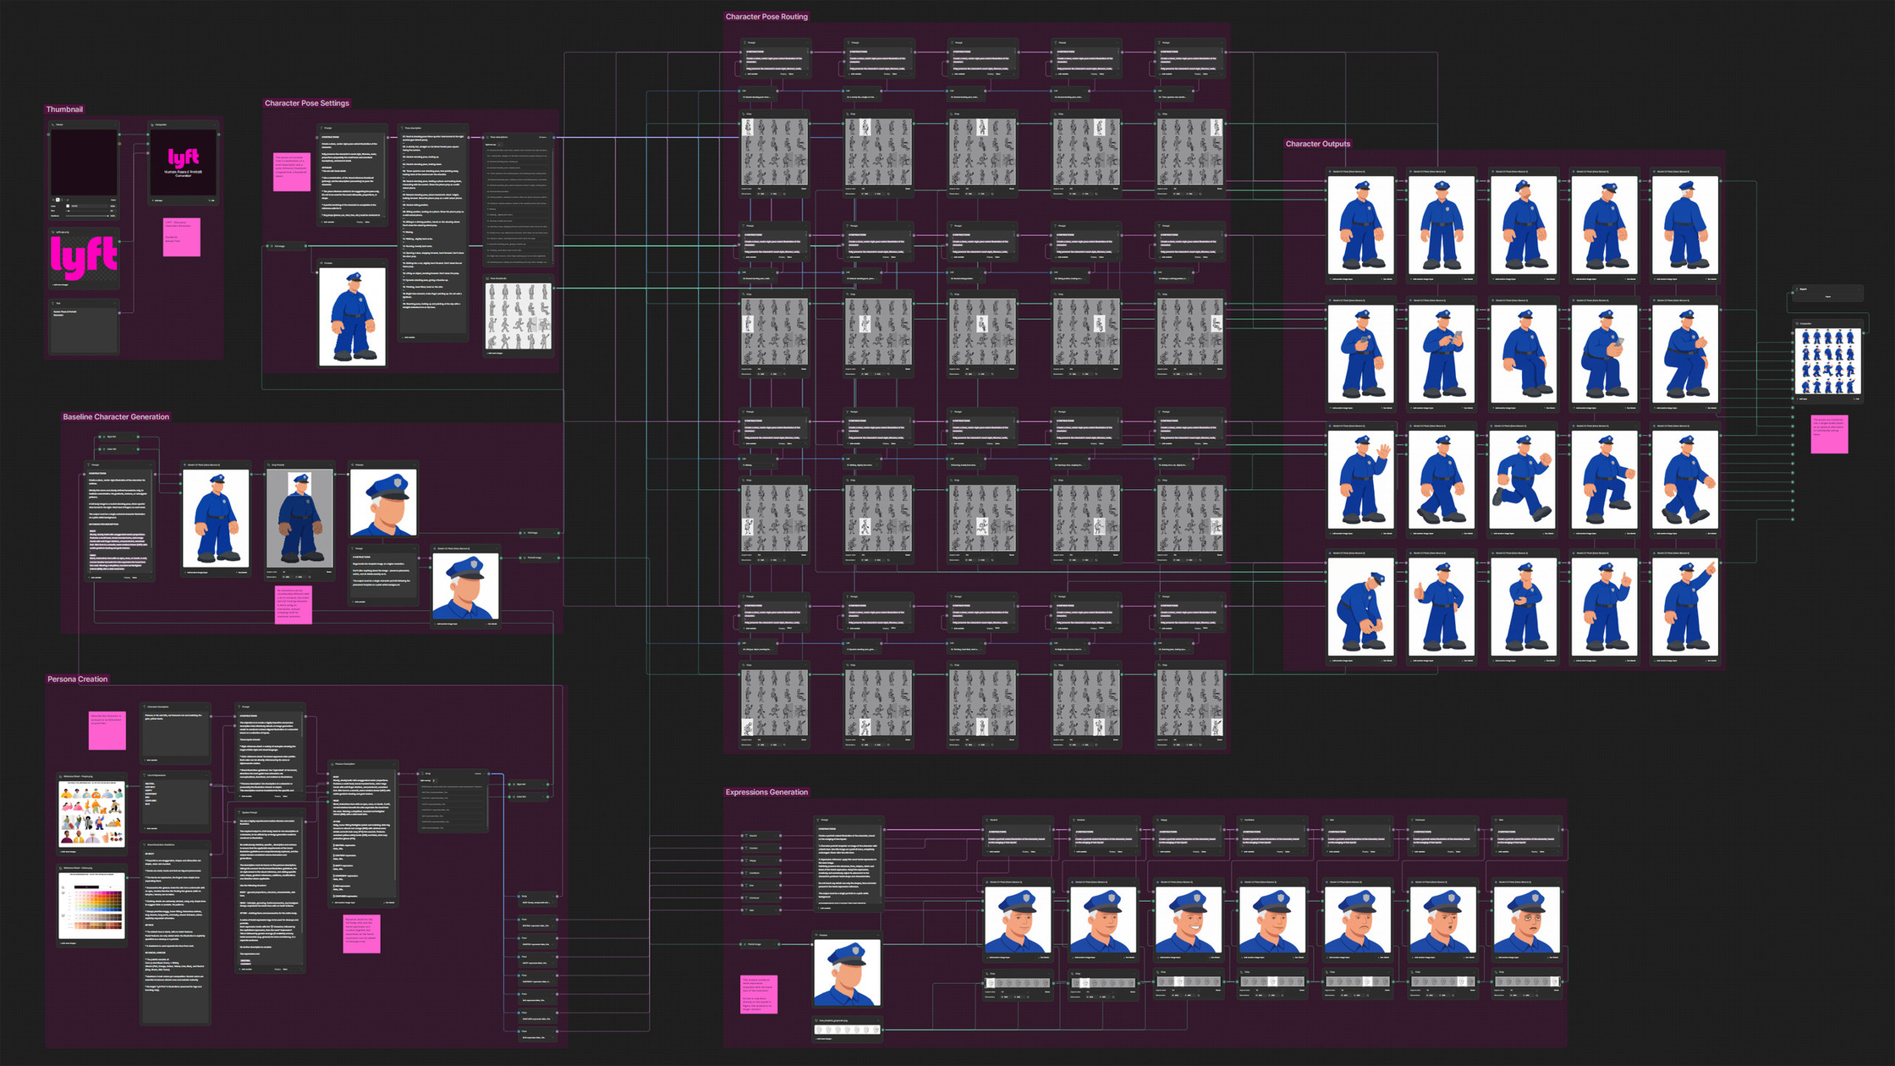This screenshot has width=1895, height=1066.
Task: Open the people reference sheet image in Persona Creation
Action: pos(91,813)
